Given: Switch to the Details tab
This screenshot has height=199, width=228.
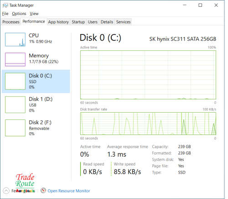Looking at the screenshot, I should 107,22.
